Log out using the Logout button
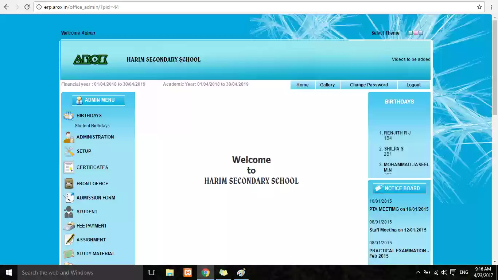Image resolution: width=498 pixels, height=280 pixels. pos(413,85)
